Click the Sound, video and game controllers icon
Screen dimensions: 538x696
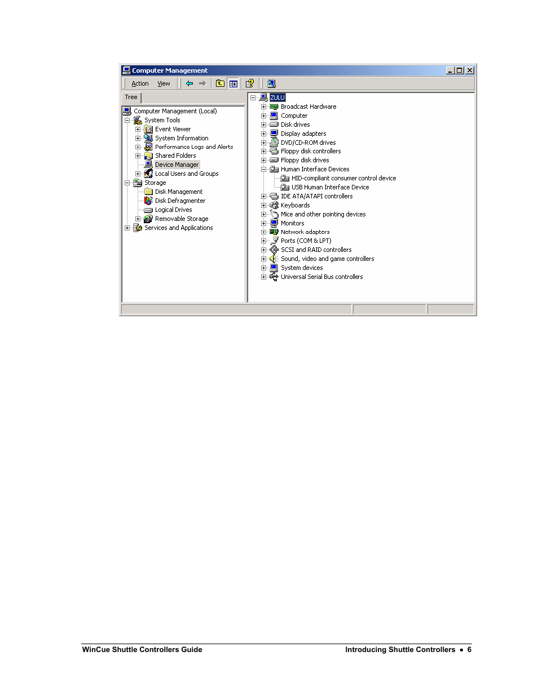[274, 259]
